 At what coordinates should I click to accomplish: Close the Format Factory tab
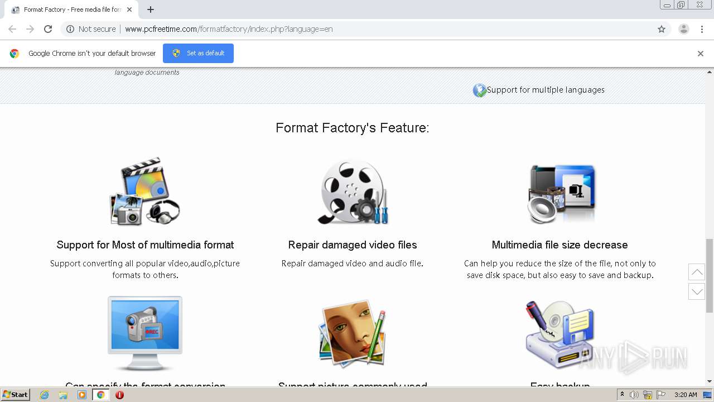(129, 9)
